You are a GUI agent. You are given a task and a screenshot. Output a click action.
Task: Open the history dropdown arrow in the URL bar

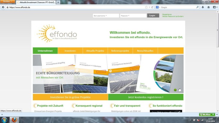(x=149, y=7)
